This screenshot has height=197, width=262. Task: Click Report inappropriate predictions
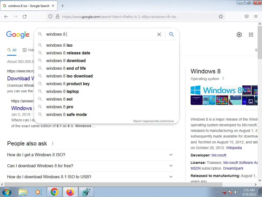pyautogui.click(x=154, y=121)
